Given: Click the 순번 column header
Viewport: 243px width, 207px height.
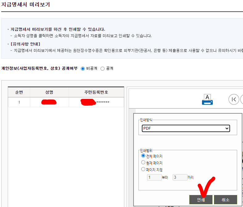Looking at the screenshot, I should 19,92.
